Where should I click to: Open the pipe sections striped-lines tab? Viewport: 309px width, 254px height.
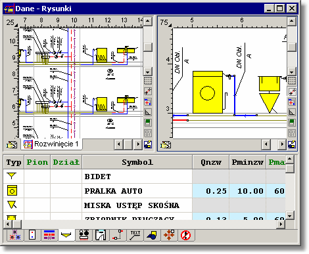tap(49, 235)
